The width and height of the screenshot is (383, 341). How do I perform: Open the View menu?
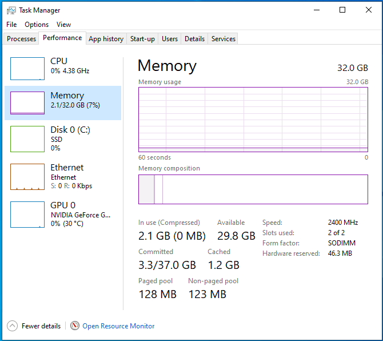(x=63, y=25)
